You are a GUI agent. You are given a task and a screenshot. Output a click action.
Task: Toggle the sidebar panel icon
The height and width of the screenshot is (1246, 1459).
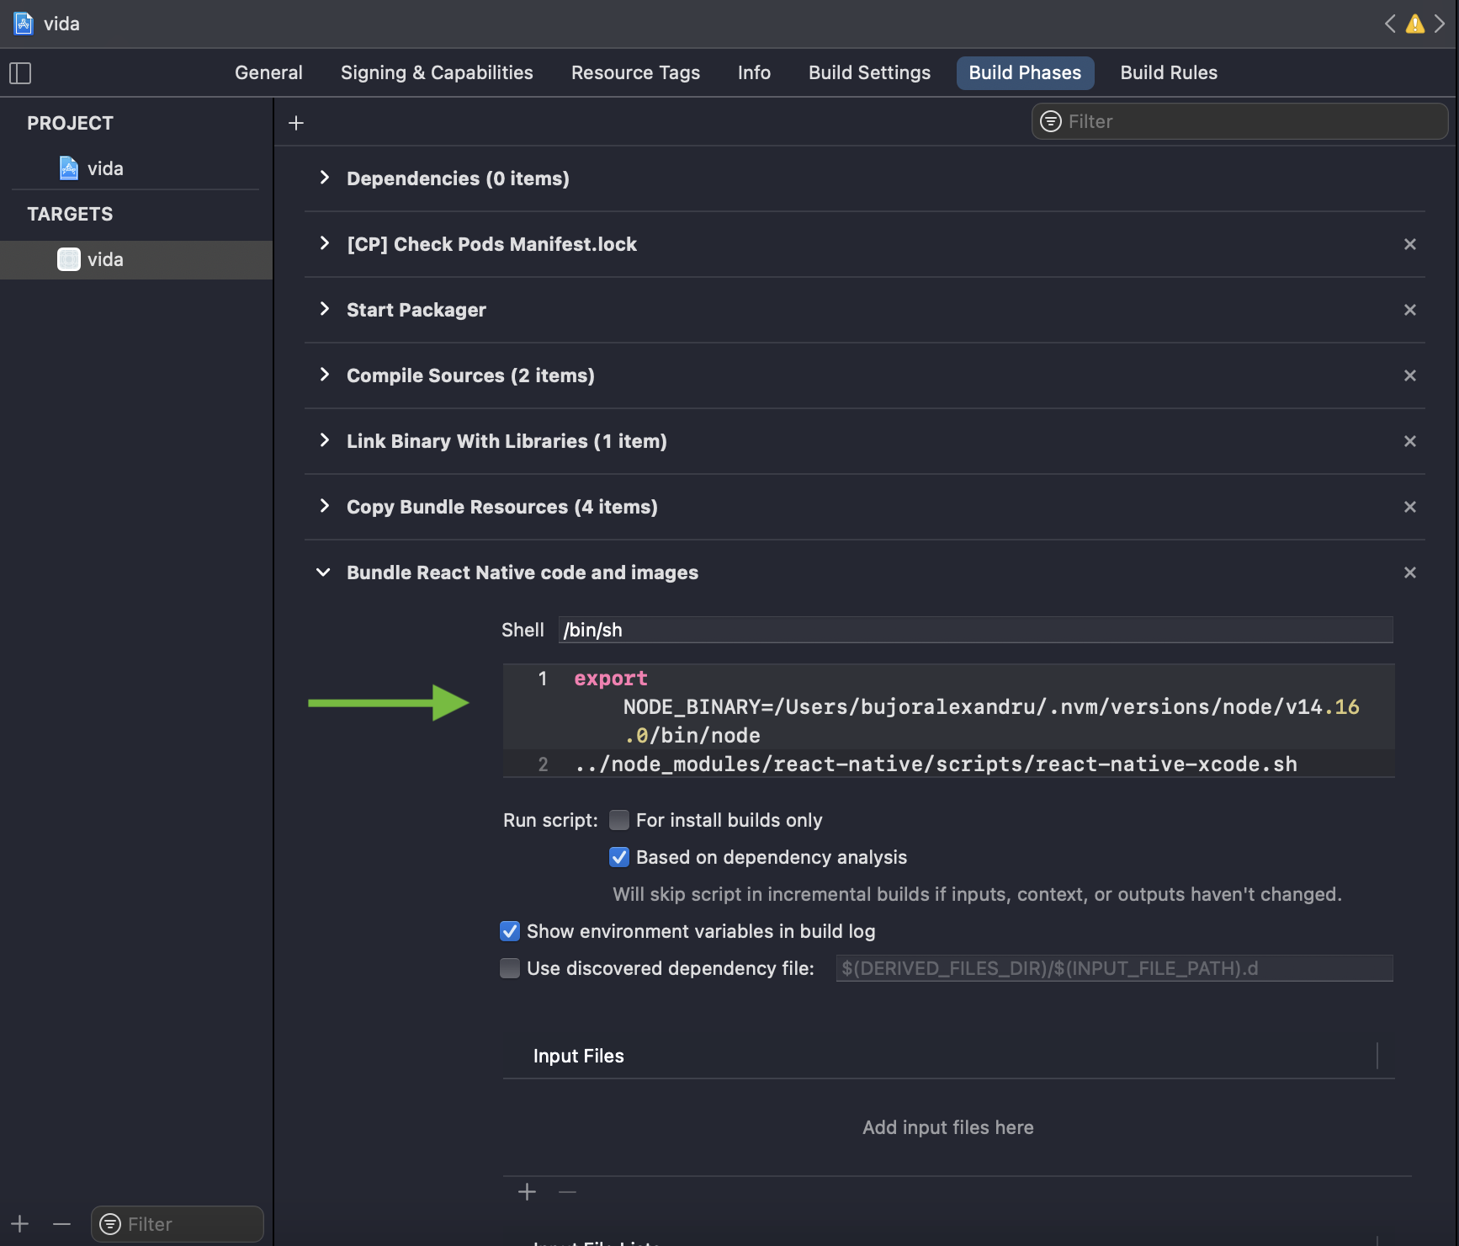[20, 73]
